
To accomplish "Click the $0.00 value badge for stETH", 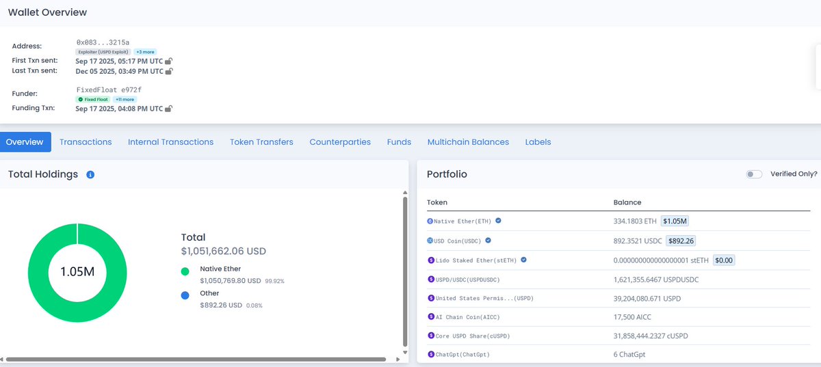I will pyautogui.click(x=724, y=260).
